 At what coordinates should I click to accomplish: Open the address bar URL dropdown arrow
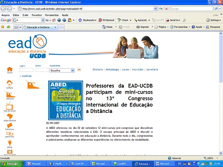tap(156, 9)
